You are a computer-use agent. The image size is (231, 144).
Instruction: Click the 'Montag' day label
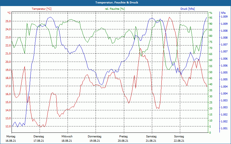tap(11, 137)
